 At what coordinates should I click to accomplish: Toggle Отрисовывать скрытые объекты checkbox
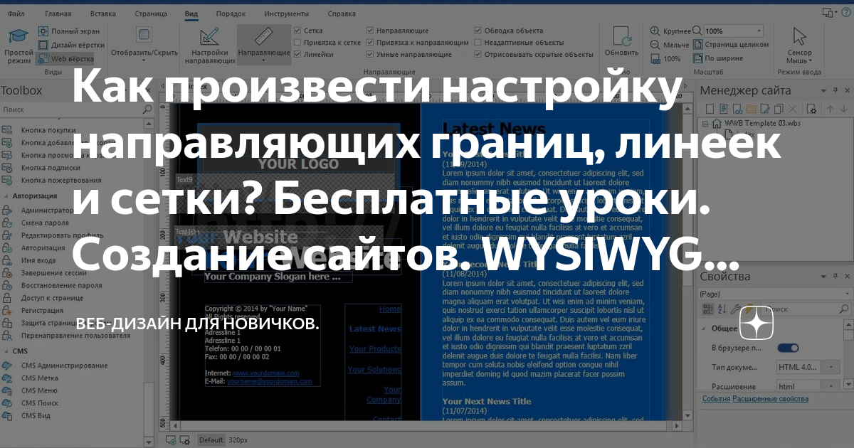coord(478,54)
